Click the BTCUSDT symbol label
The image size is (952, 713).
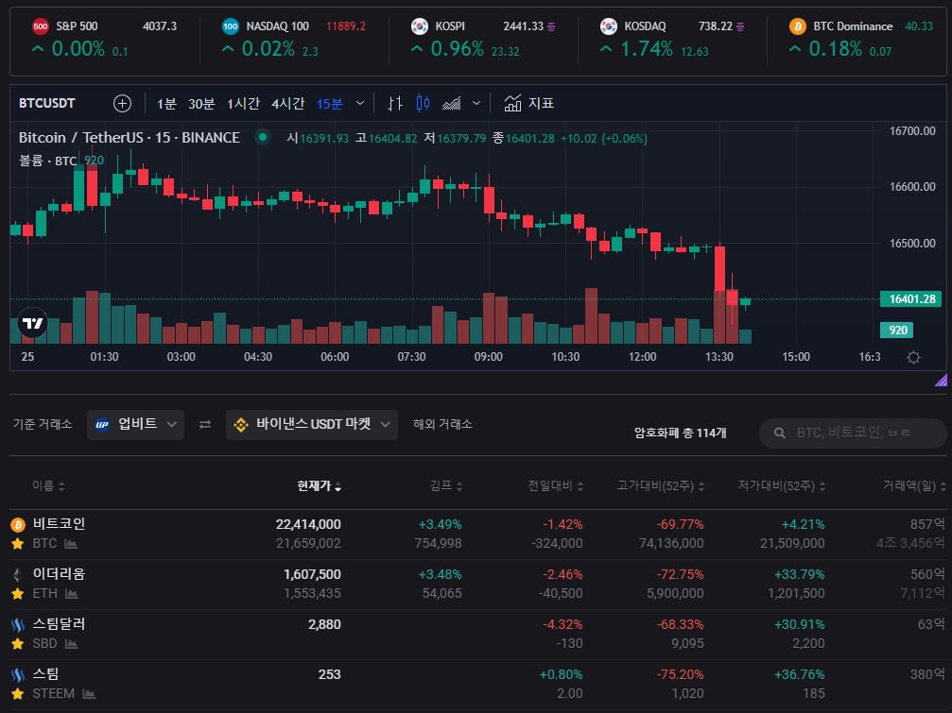click(46, 103)
